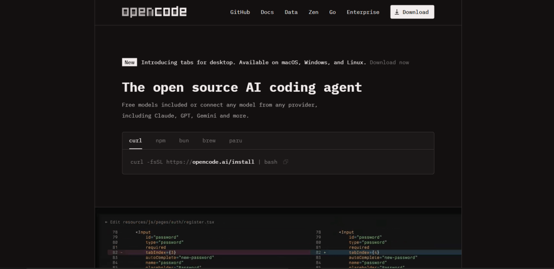This screenshot has width=554, height=269.
Task: Click 'The open source AI coding agent' heading
Action: click(x=242, y=88)
